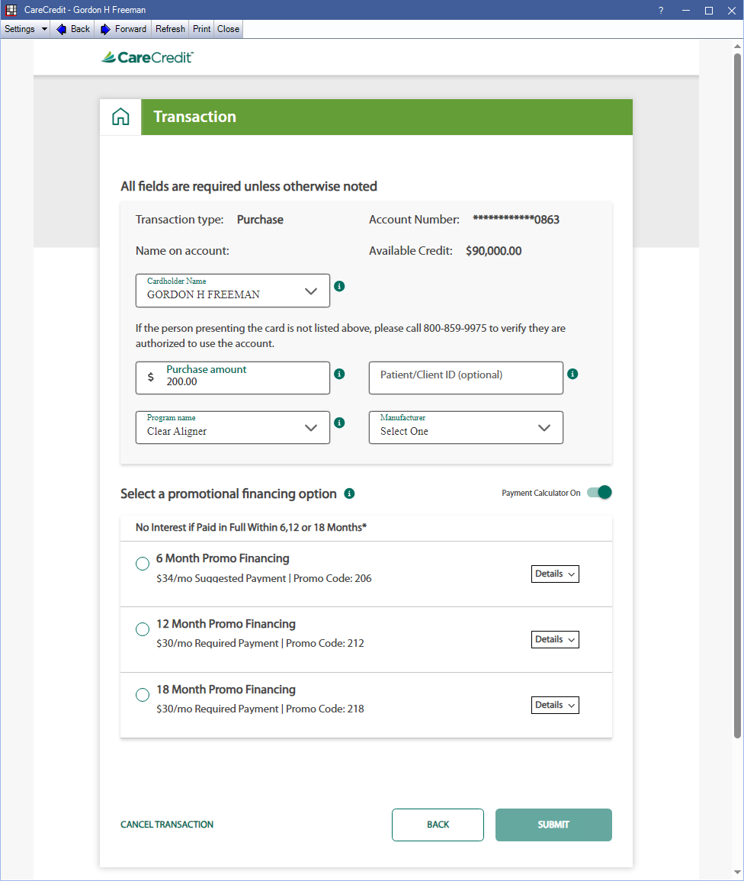Viewport: 744px width, 881px height.
Task: Turn off the Payment Calculator toggle
Action: 599,493
